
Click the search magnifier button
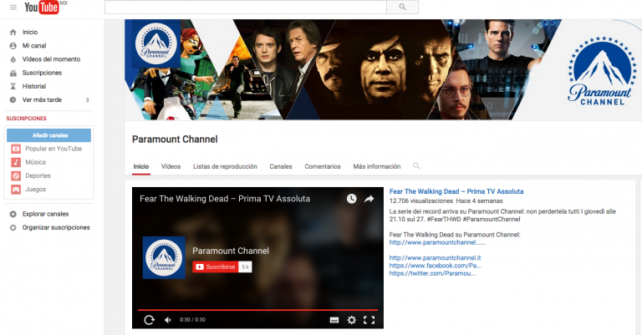(402, 7)
